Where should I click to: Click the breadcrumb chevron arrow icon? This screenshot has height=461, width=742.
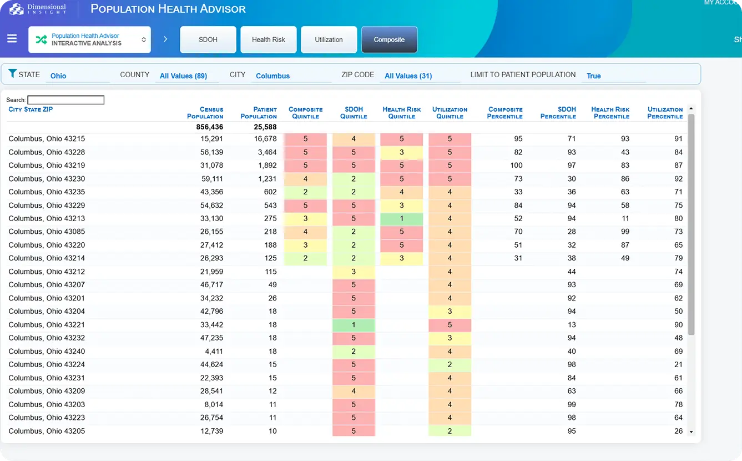click(165, 39)
